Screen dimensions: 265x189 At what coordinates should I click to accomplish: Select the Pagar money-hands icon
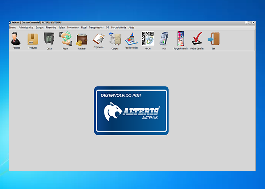click(x=65, y=39)
